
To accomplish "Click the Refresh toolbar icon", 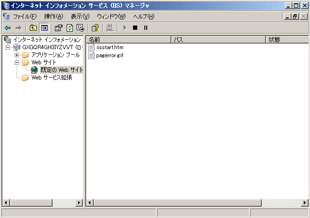I will 70,28.
